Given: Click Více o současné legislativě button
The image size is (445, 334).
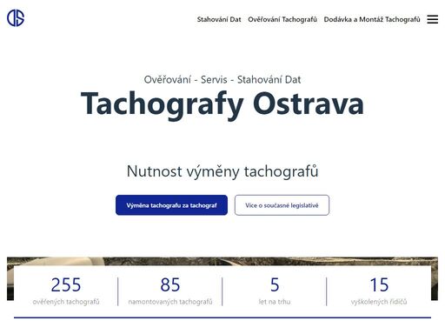Looking at the screenshot, I should coord(282,205).
